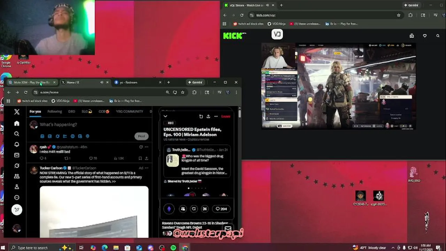Viewport: 446px width, 251px height.
Task: Click the white compose post button
Action: pos(17,210)
